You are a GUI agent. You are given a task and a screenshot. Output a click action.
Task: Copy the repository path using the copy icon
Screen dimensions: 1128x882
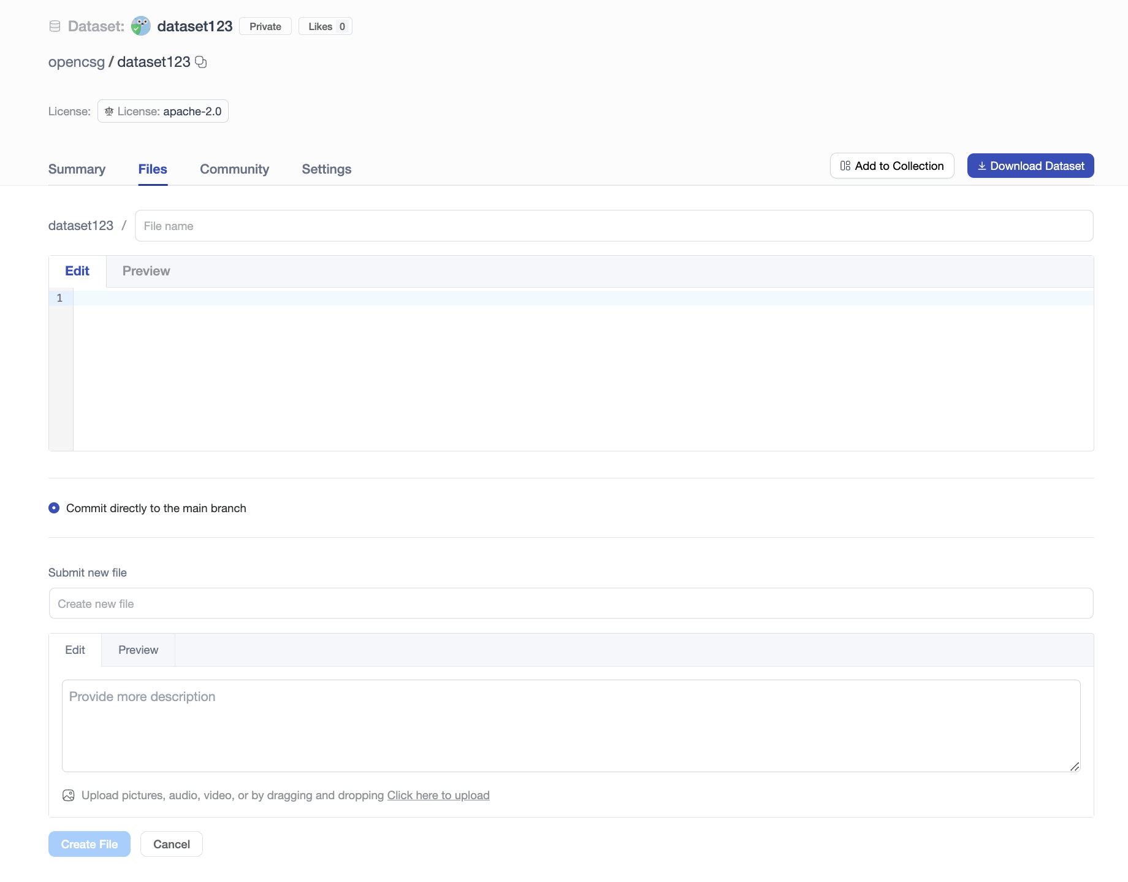click(200, 62)
